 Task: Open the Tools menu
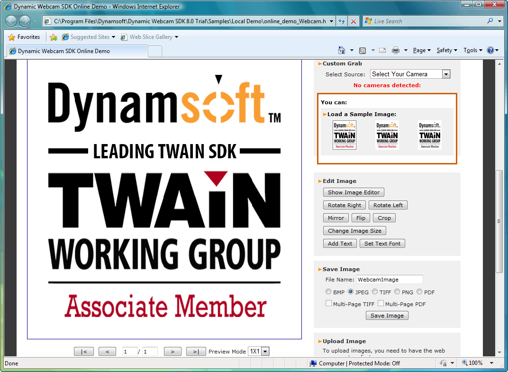(472, 50)
